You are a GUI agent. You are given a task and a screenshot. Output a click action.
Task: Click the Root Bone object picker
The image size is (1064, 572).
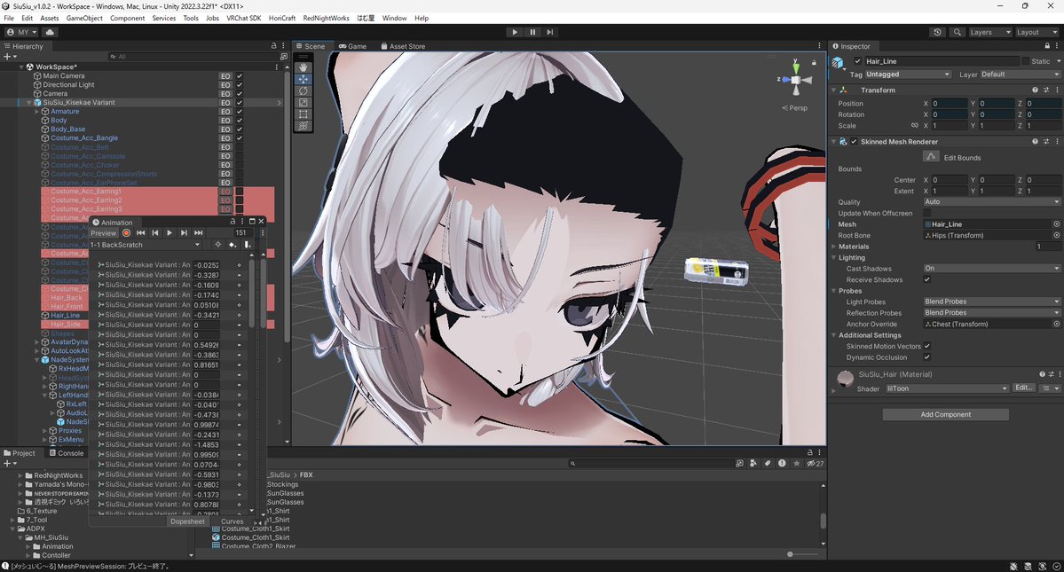(1057, 235)
